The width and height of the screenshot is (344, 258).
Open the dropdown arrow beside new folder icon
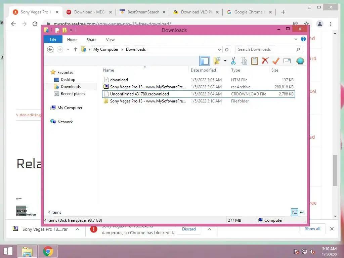tap(225, 61)
